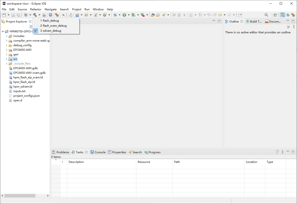This screenshot has height=204, width=297.
Task: Select the checked 3 sdram_debug configuration
Action: coord(56,31)
